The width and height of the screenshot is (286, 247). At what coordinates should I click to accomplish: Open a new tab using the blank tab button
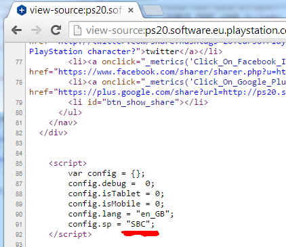[x=153, y=11]
